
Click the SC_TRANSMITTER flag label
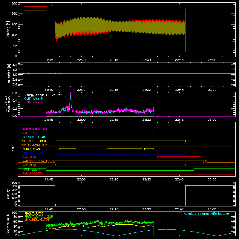[x=35, y=145]
